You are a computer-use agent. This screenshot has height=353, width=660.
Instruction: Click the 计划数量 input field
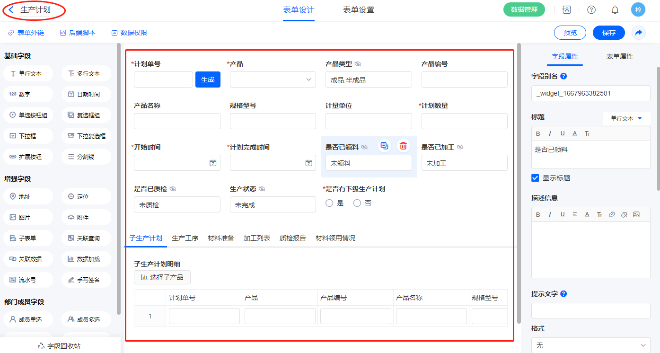464,121
